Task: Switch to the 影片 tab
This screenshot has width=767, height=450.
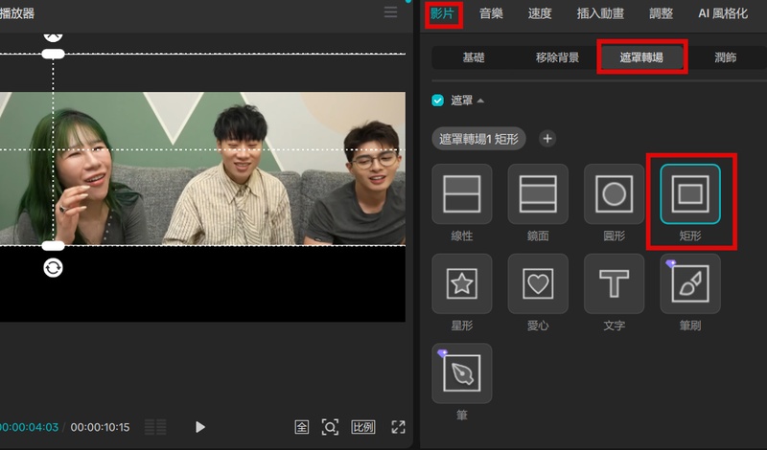Action: tap(442, 13)
